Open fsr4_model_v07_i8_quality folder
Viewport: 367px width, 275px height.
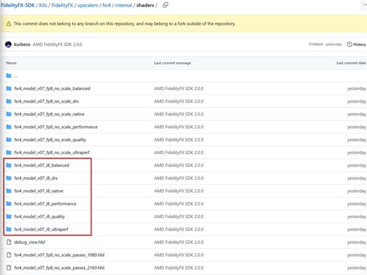point(39,216)
